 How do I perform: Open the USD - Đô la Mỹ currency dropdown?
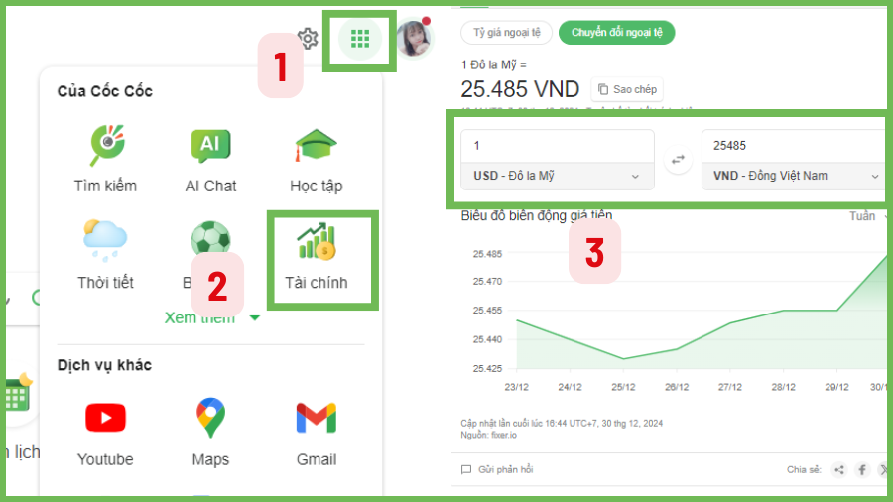(x=557, y=176)
